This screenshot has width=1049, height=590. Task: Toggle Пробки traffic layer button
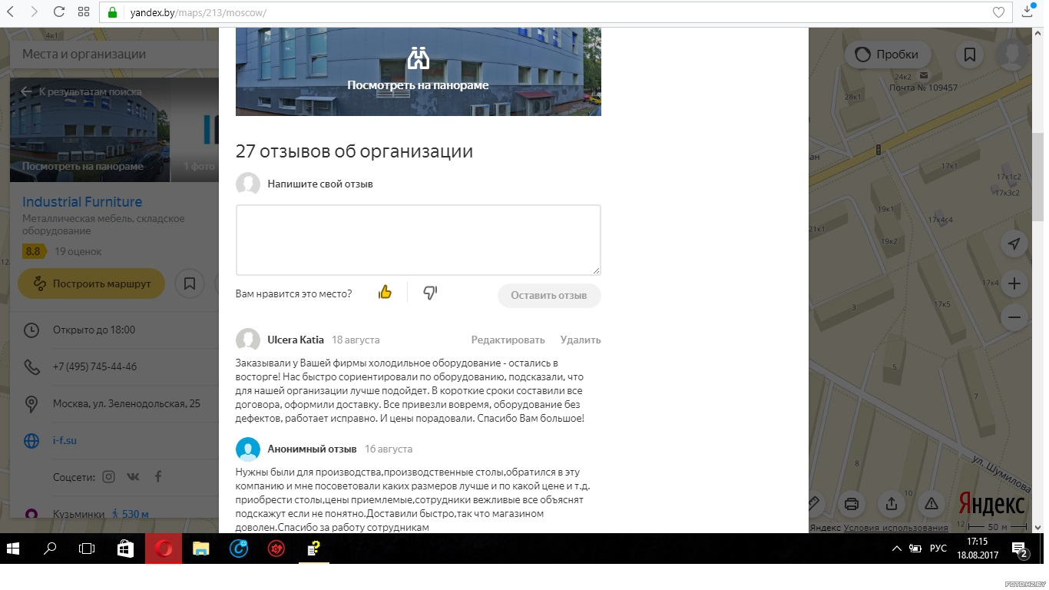(888, 55)
